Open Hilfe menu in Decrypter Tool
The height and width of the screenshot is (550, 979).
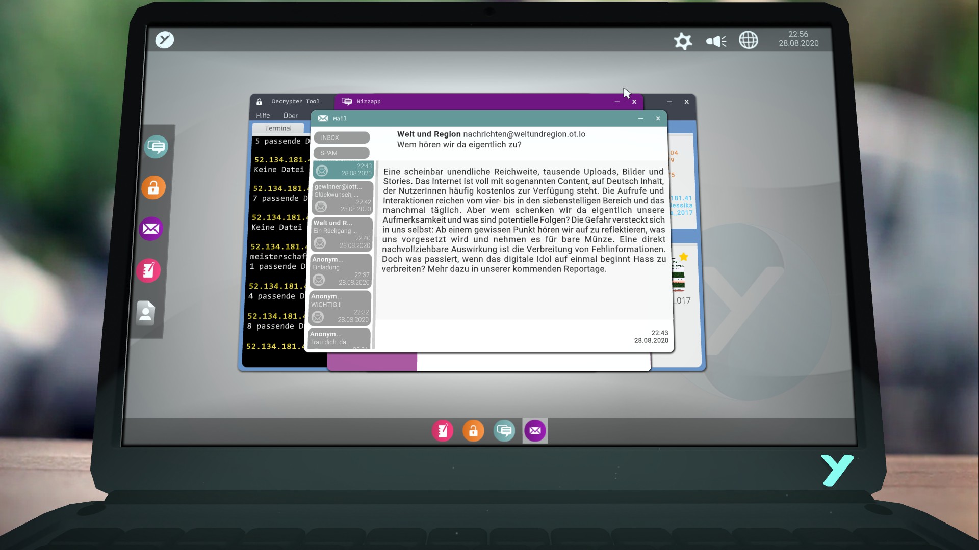coord(263,115)
